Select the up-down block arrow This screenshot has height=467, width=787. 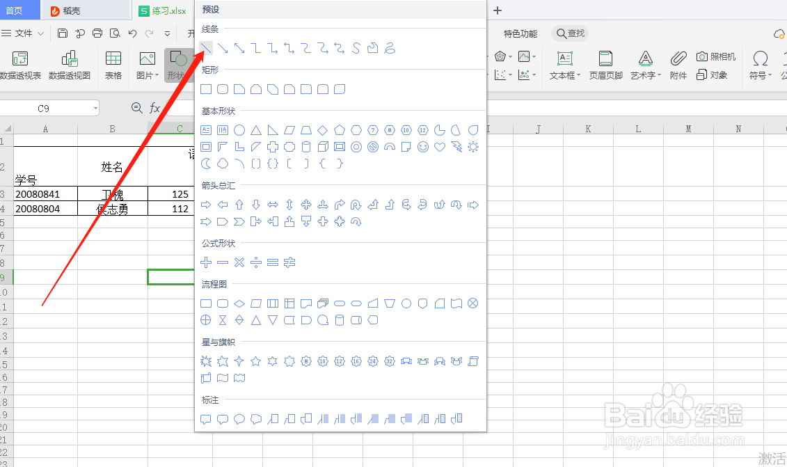[x=289, y=205]
